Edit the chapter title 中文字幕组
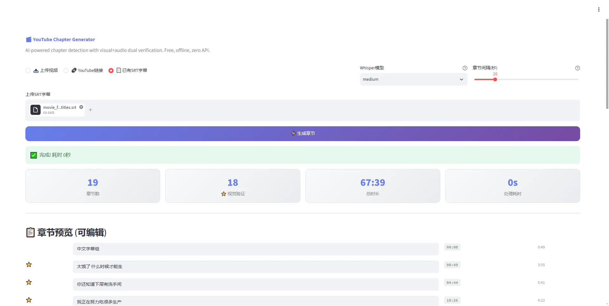 click(256, 249)
